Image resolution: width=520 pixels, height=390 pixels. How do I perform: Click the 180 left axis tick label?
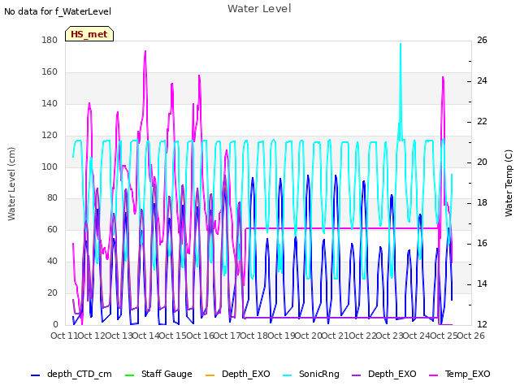point(50,40)
